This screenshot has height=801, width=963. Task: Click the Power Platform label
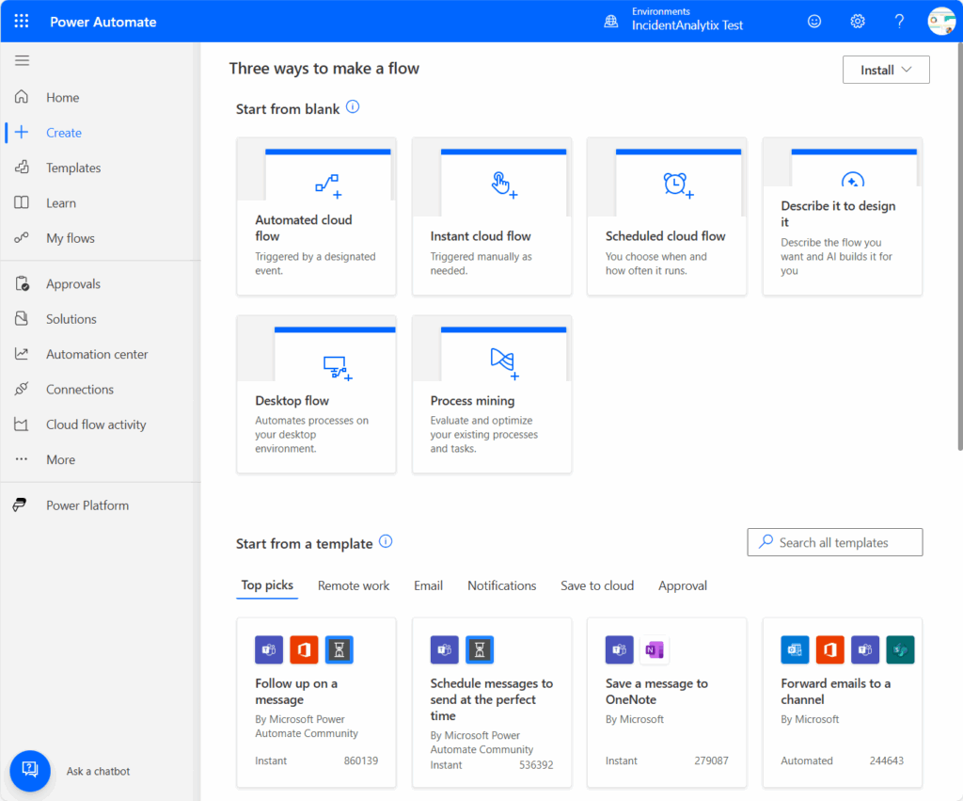[x=87, y=505]
